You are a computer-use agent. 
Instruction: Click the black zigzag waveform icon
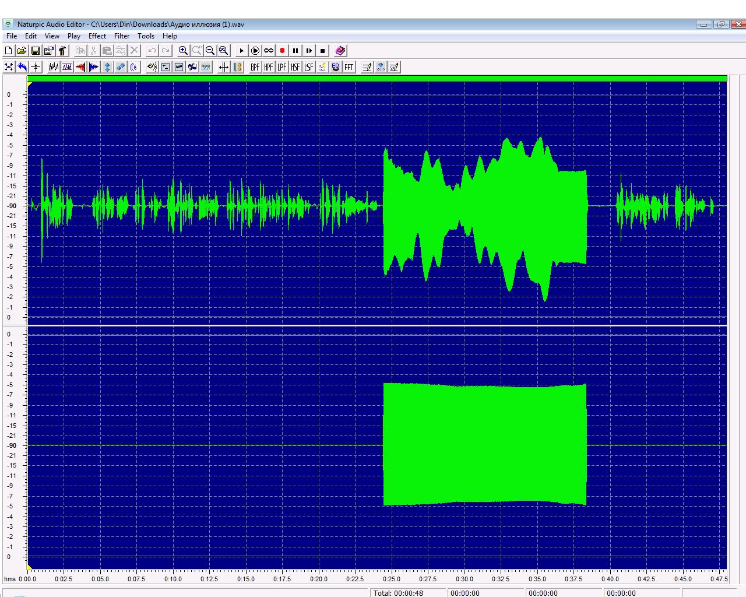click(x=54, y=67)
